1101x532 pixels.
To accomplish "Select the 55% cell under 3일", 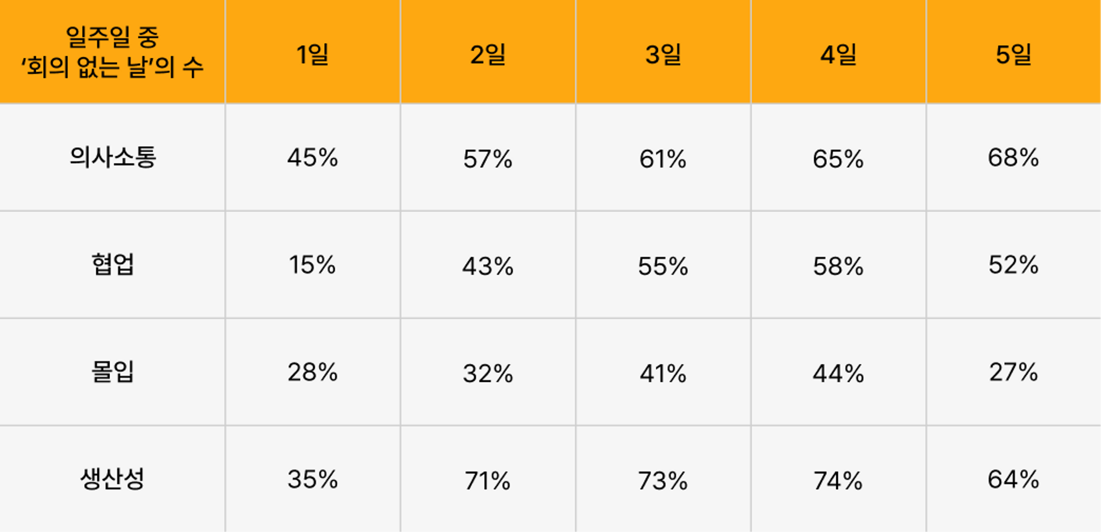I will click(x=663, y=265).
